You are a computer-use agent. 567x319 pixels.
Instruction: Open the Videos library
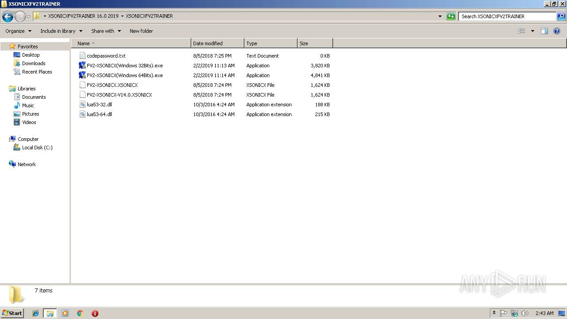click(29, 122)
